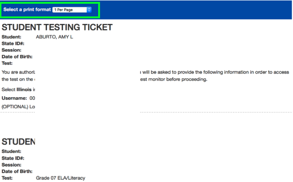The image size is (293, 182).
Task: Click the second ticket's truncated STUDEN heading
Action: click(x=18, y=142)
